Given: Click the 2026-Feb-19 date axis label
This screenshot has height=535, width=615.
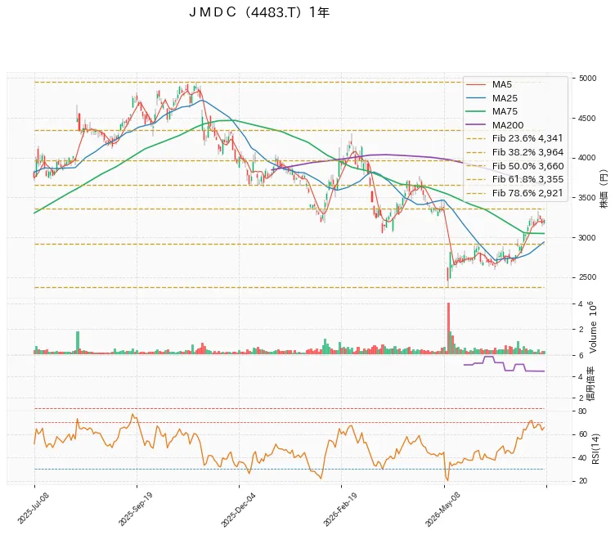Looking at the screenshot, I should (340, 508).
